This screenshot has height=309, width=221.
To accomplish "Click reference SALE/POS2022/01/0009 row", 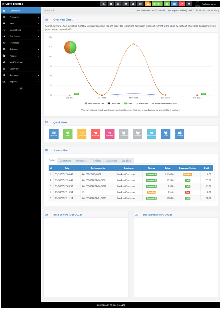I will coord(131,198).
